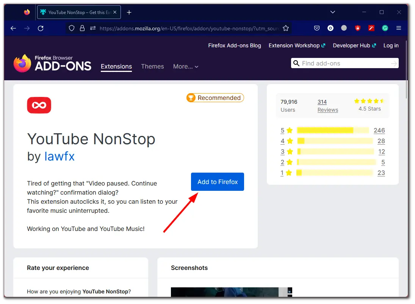Image resolution: width=415 pixels, height=304 pixels.
Task: Open the 12 three-star reviews count
Action: (x=381, y=151)
